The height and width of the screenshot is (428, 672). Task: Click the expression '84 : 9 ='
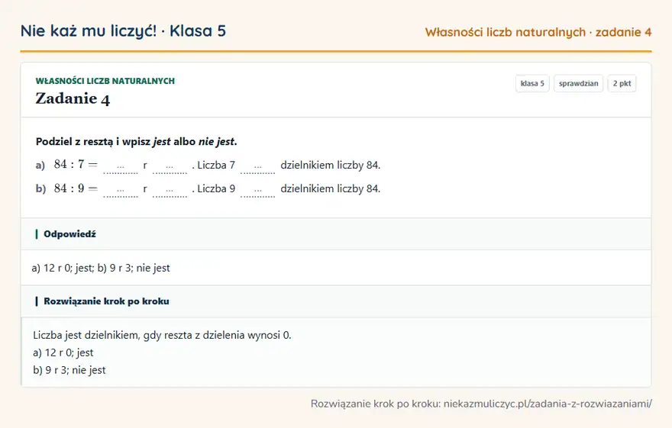pyautogui.click(x=76, y=188)
